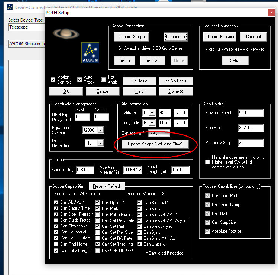Screen dimensions: 278x275
Task: Toggle the Can Lat / Long checkbox
Action: (x=56, y=251)
